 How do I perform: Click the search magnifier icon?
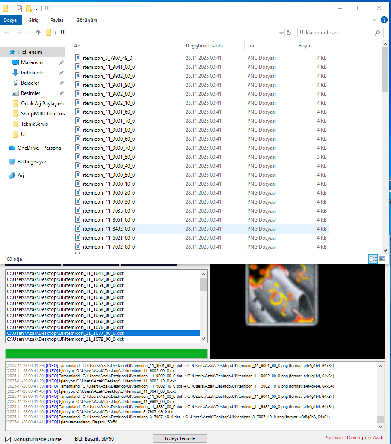(x=377, y=33)
